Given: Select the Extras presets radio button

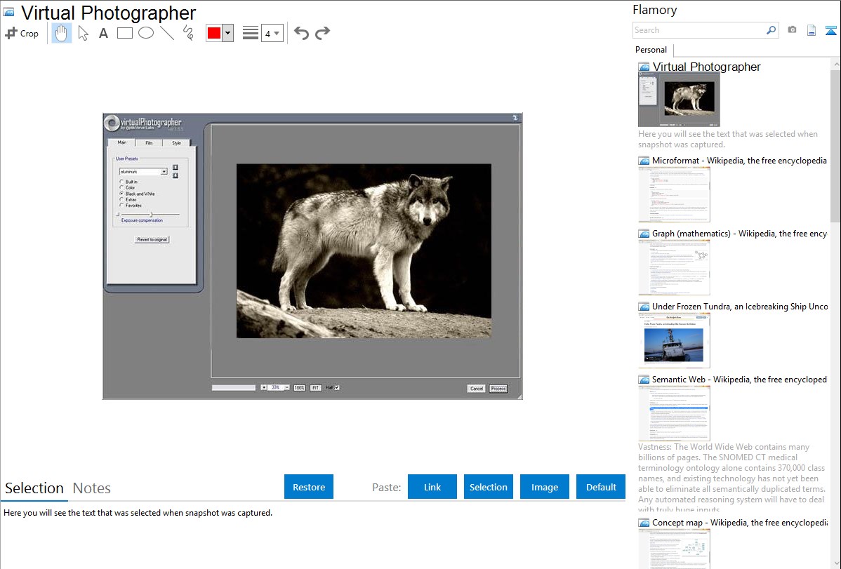Looking at the screenshot, I should (x=121, y=199).
